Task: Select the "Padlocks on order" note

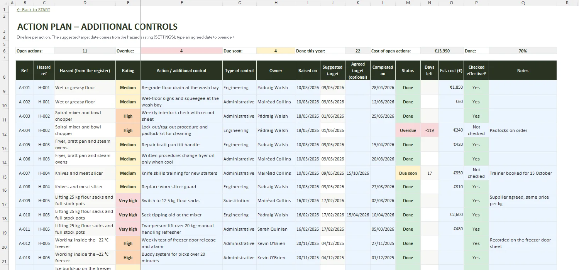Action: (523, 130)
